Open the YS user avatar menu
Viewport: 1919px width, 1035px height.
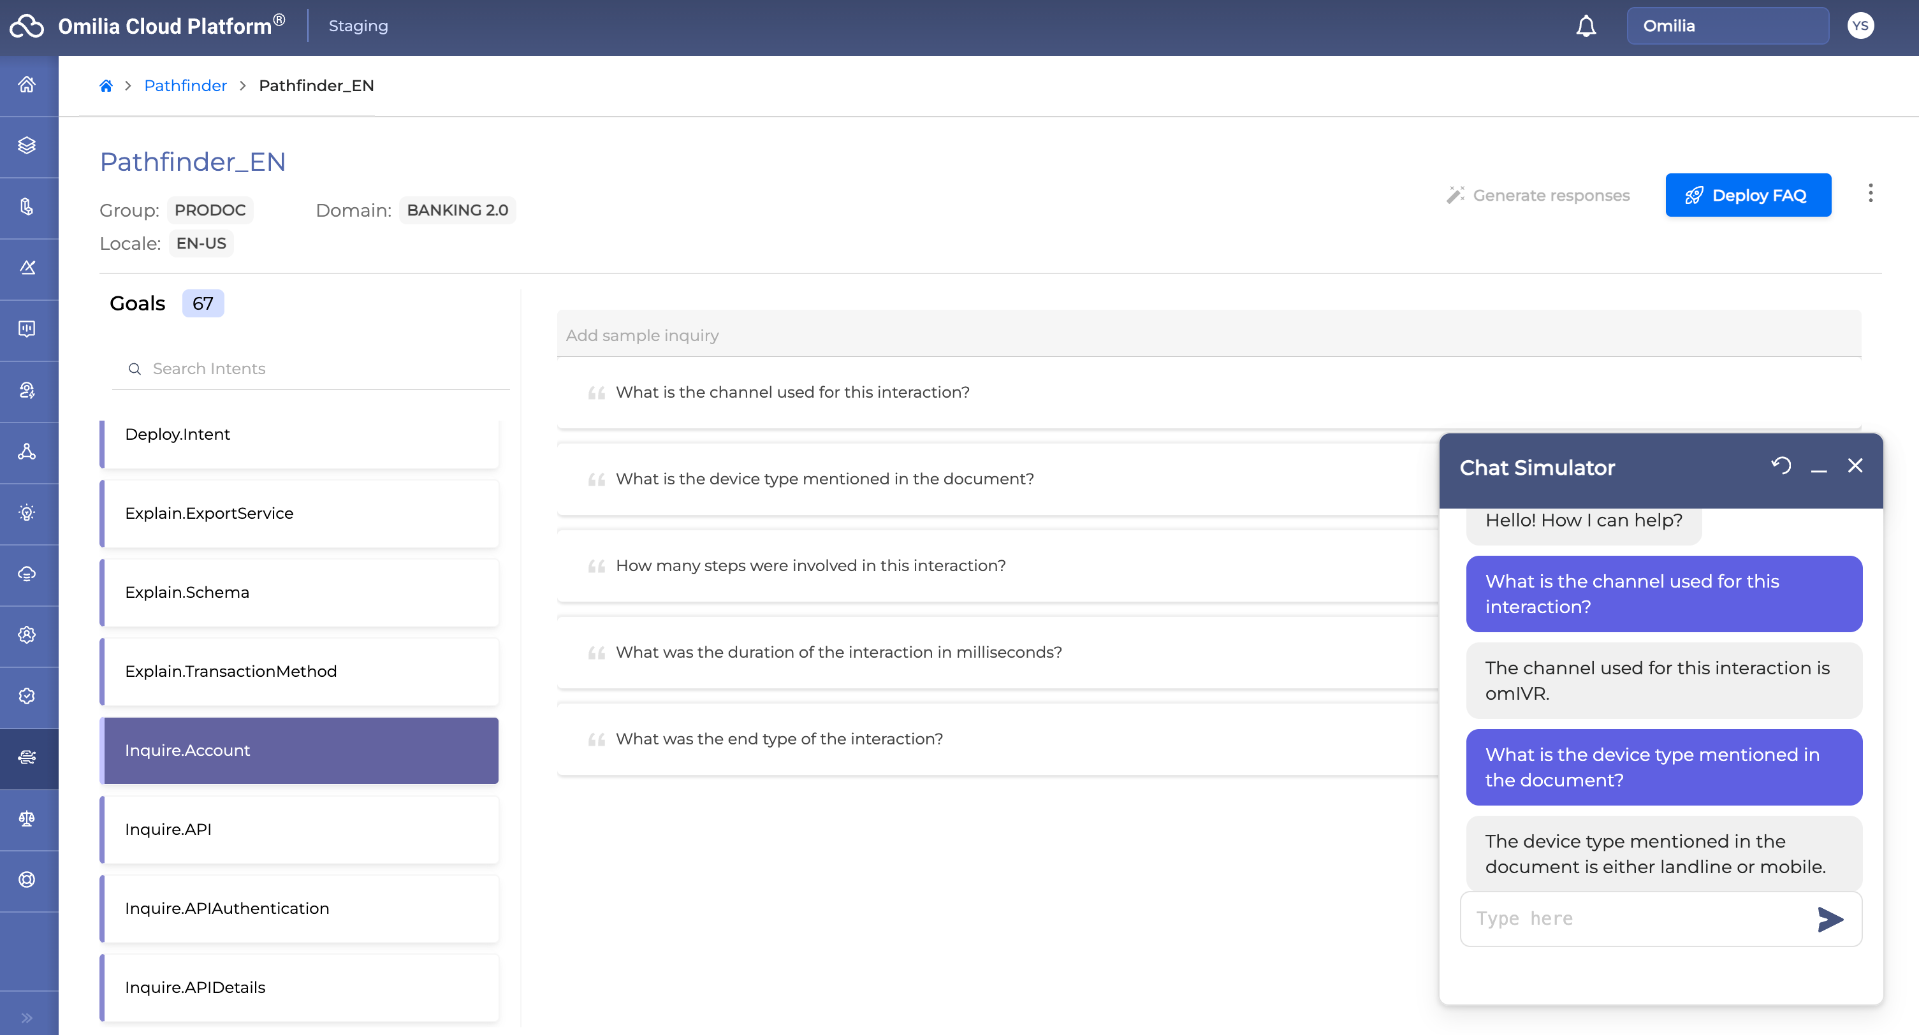click(x=1860, y=26)
